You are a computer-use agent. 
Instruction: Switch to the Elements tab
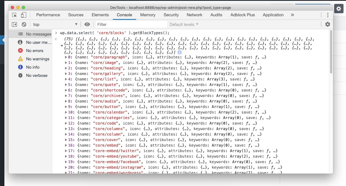(100, 15)
